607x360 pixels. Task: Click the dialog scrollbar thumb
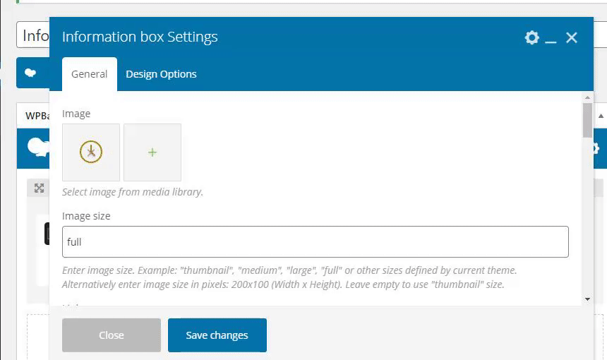(x=587, y=120)
